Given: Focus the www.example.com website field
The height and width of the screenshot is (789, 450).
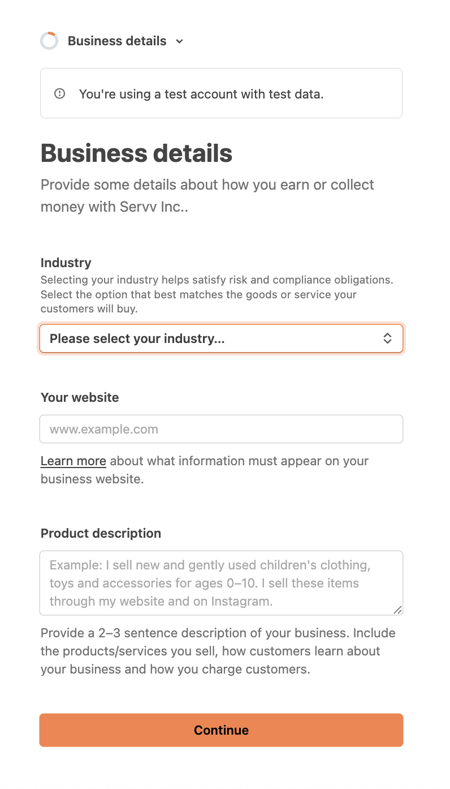Looking at the screenshot, I should click(x=220, y=429).
